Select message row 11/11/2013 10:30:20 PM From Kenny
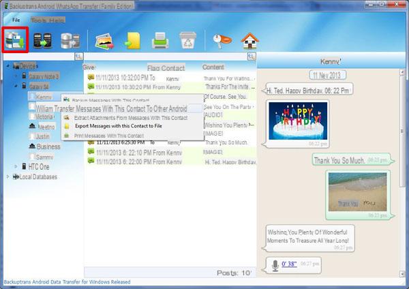Viewport: 409px width, 289px height. pos(171,87)
